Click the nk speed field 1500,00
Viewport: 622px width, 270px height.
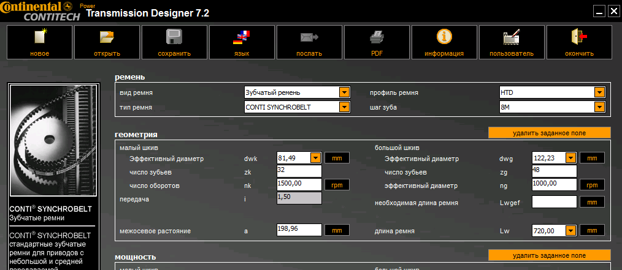[x=299, y=184]
